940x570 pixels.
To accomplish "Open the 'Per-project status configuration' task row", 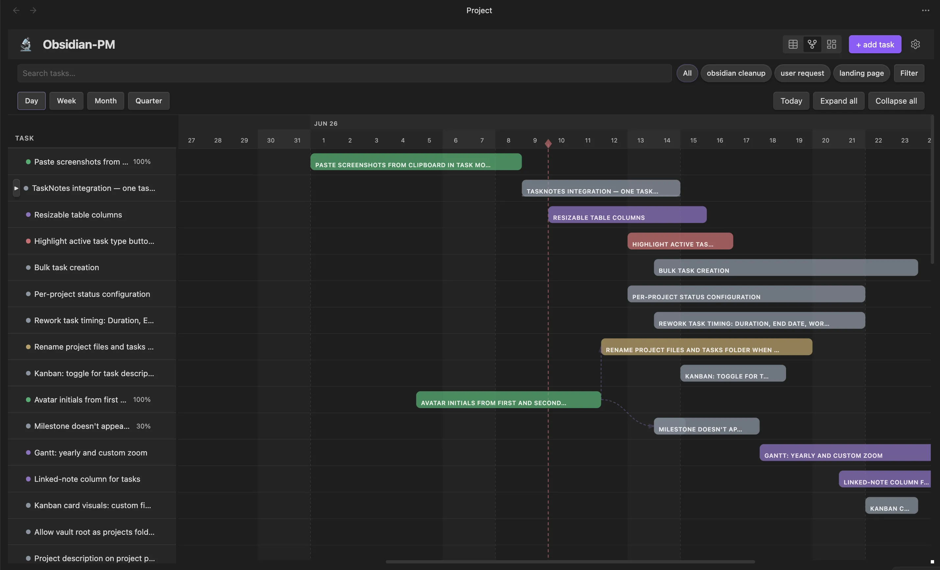I will coord(92,294).
